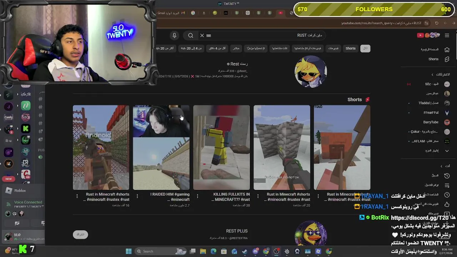Clear the YouTube search query with the X
The width and height of the screenshot is (457, 257).
[202, 35]
